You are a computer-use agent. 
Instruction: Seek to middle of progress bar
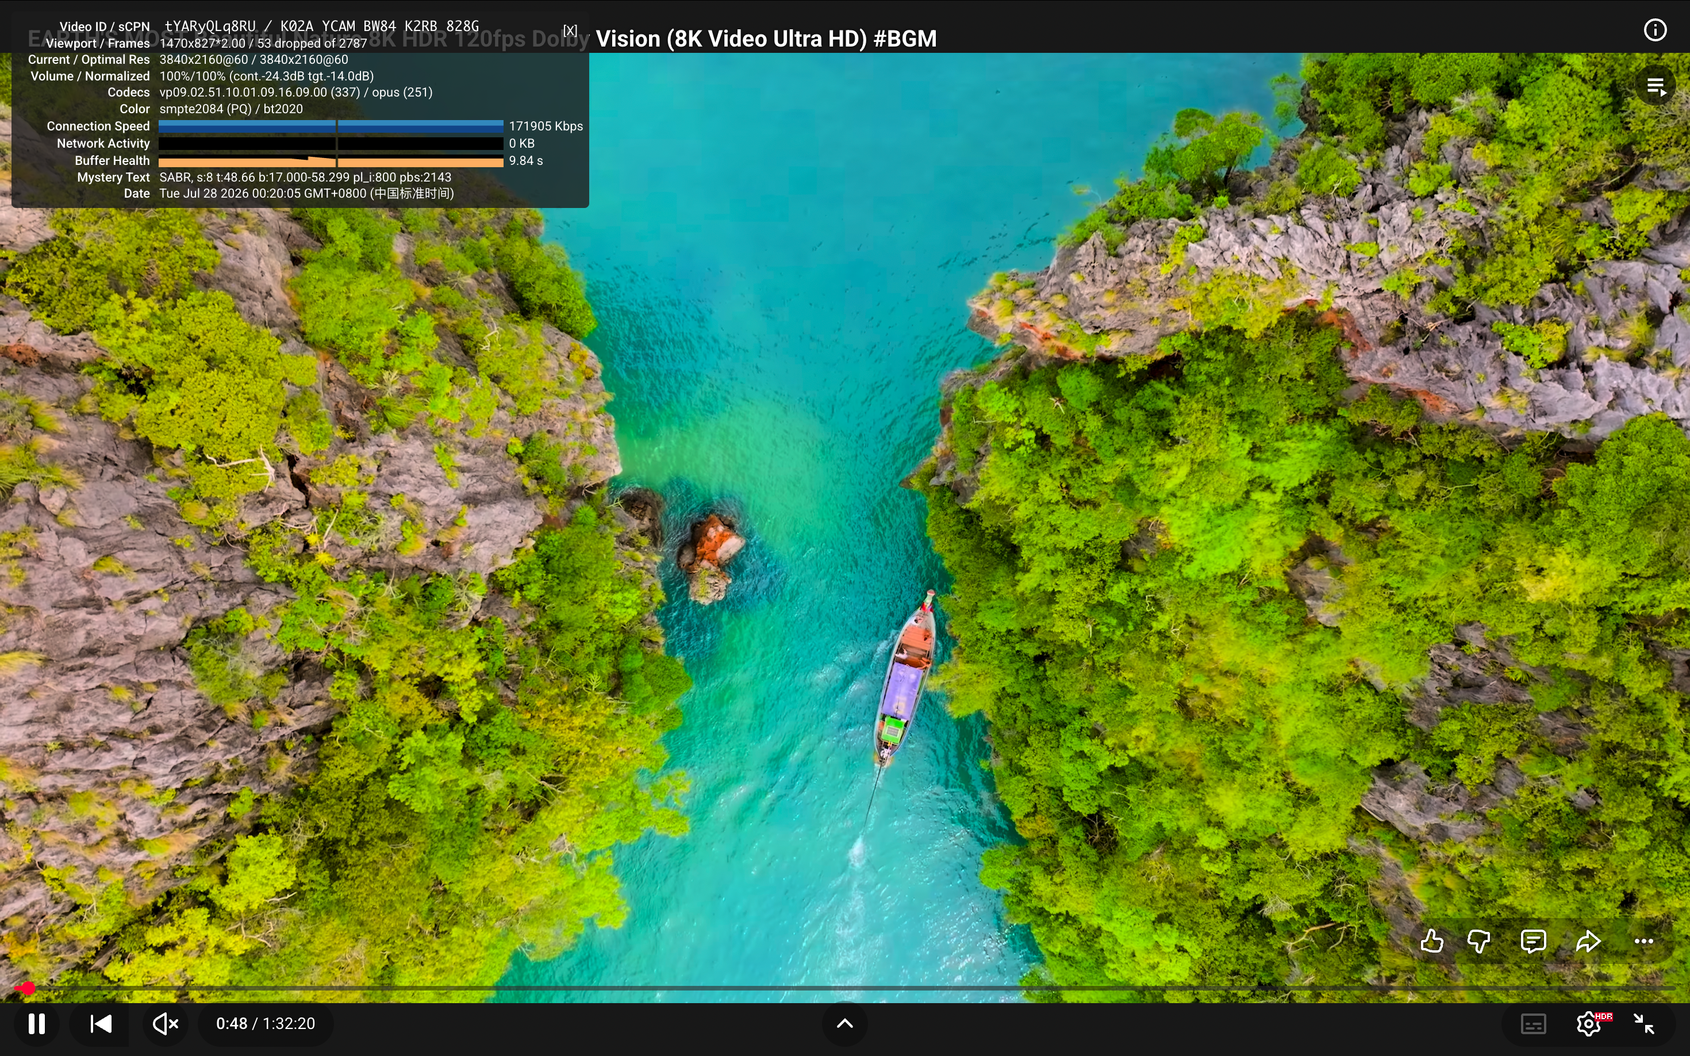pyautogui.click(x=844, y=988)
